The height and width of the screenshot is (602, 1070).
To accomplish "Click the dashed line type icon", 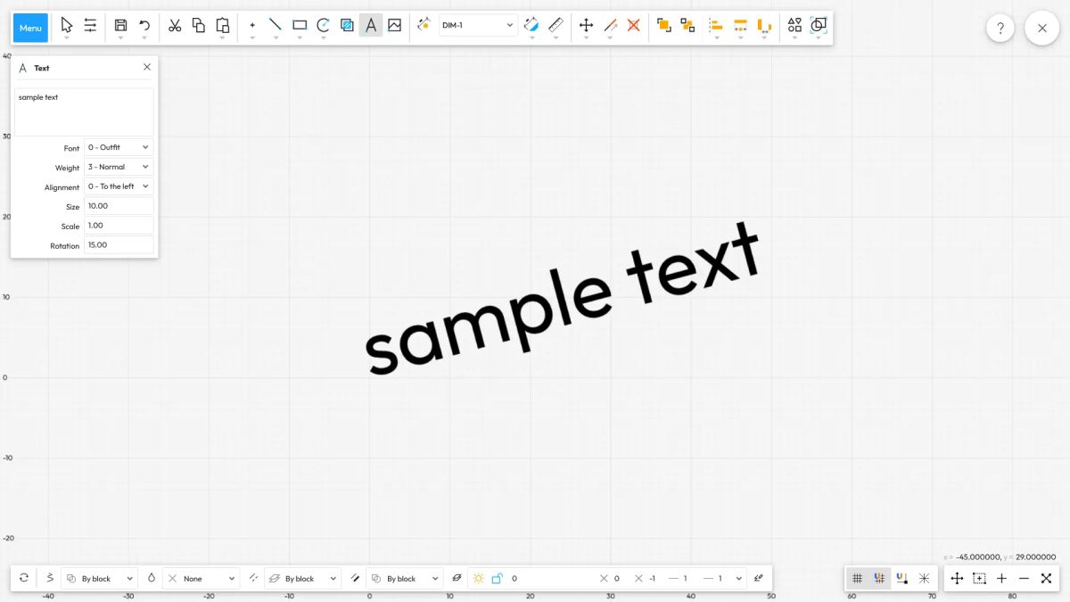I will (x=253, y=578).
